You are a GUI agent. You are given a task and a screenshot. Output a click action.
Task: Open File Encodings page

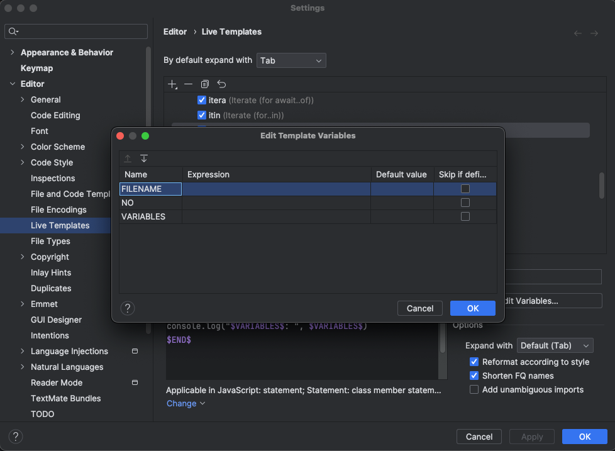pyautogui.click(x=58, y=210)
